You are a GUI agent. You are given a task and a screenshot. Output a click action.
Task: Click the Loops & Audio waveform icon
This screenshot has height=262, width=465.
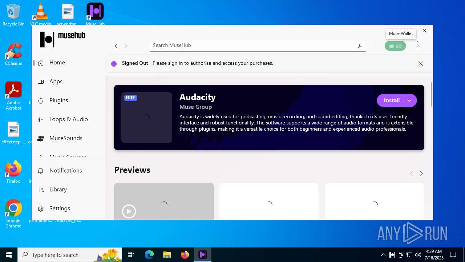coord(41,119)
